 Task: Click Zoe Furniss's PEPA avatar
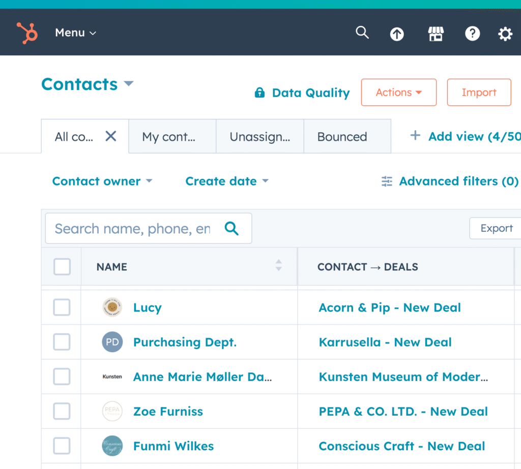pos(112,411)
